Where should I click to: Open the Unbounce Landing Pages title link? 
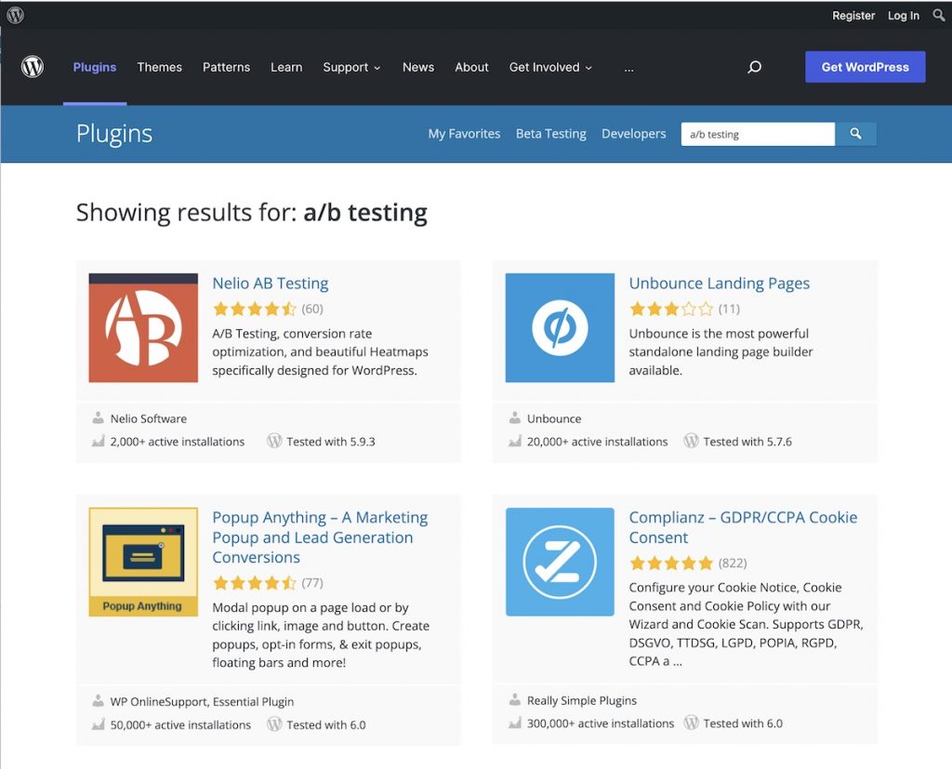coord(719,283)
